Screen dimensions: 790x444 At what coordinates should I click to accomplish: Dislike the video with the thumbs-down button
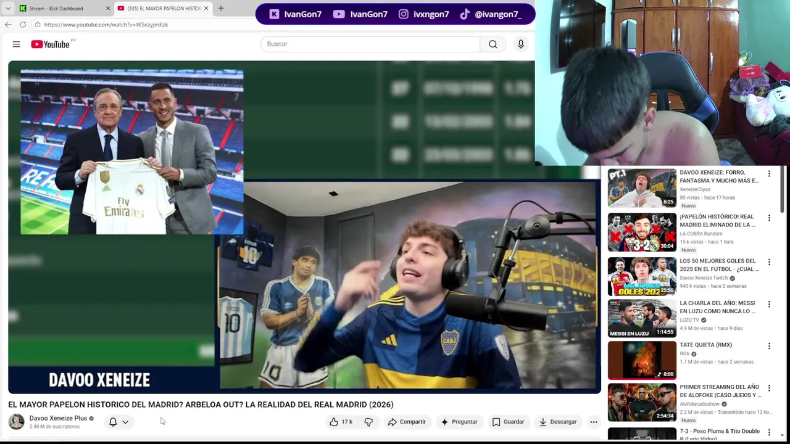(368, 422)
